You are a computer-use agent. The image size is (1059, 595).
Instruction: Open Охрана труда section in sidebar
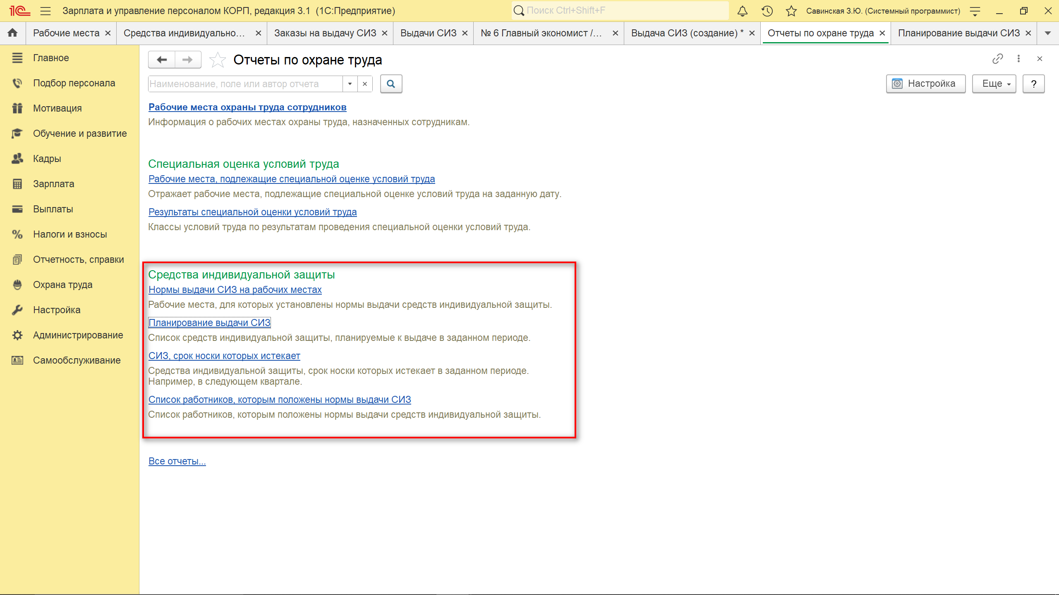[x=62, y=285]
